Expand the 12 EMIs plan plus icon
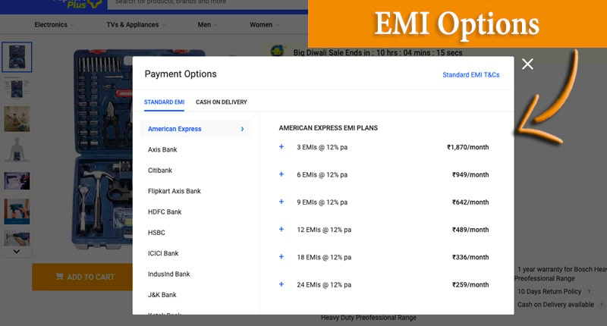The height and width of the screenshot is (326, 607). point(281,229)
